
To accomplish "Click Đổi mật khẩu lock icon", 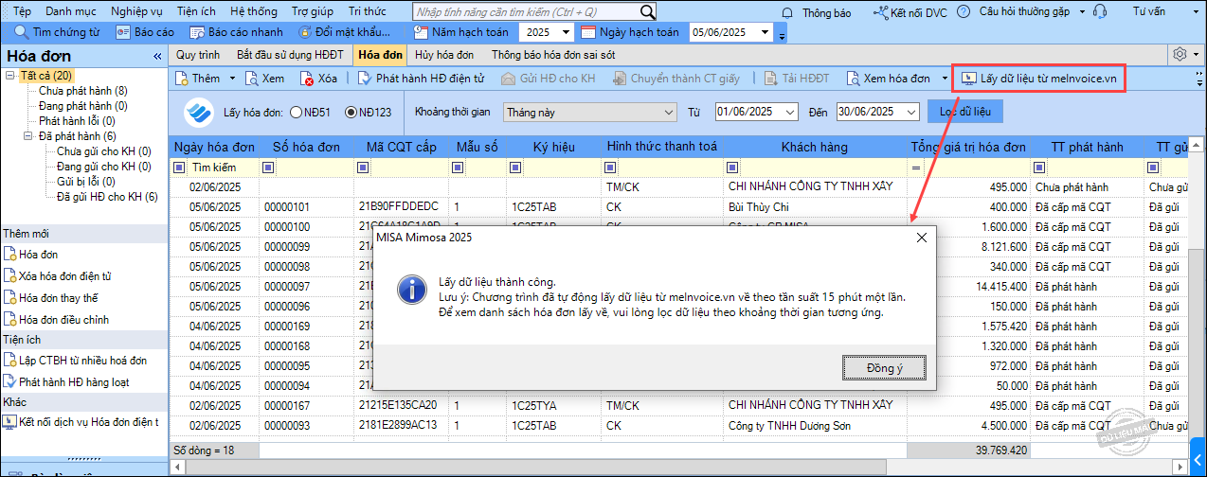I will click(x=305, y=32).
